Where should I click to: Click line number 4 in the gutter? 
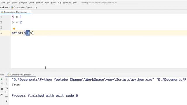[x=1, y=33]
